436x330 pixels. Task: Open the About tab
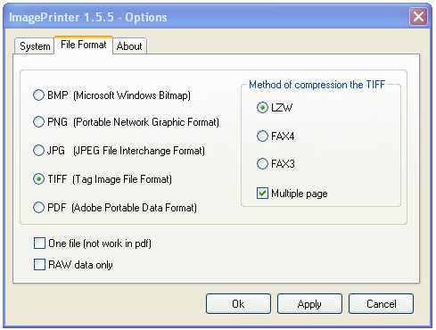[x=129, y=46]
